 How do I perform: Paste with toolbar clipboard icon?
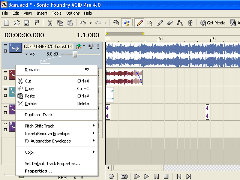(x=70, y=23)
